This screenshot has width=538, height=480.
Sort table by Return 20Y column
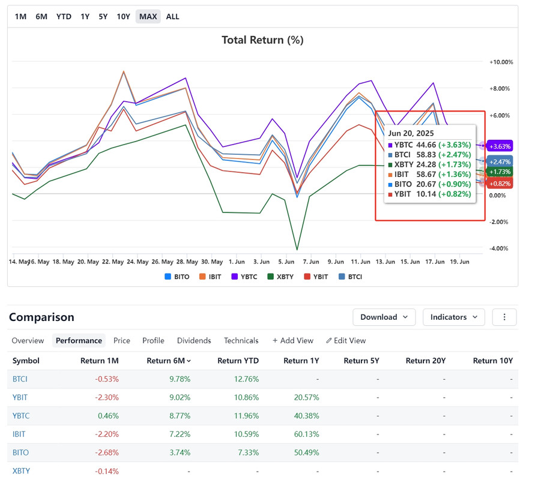[426, 361]
